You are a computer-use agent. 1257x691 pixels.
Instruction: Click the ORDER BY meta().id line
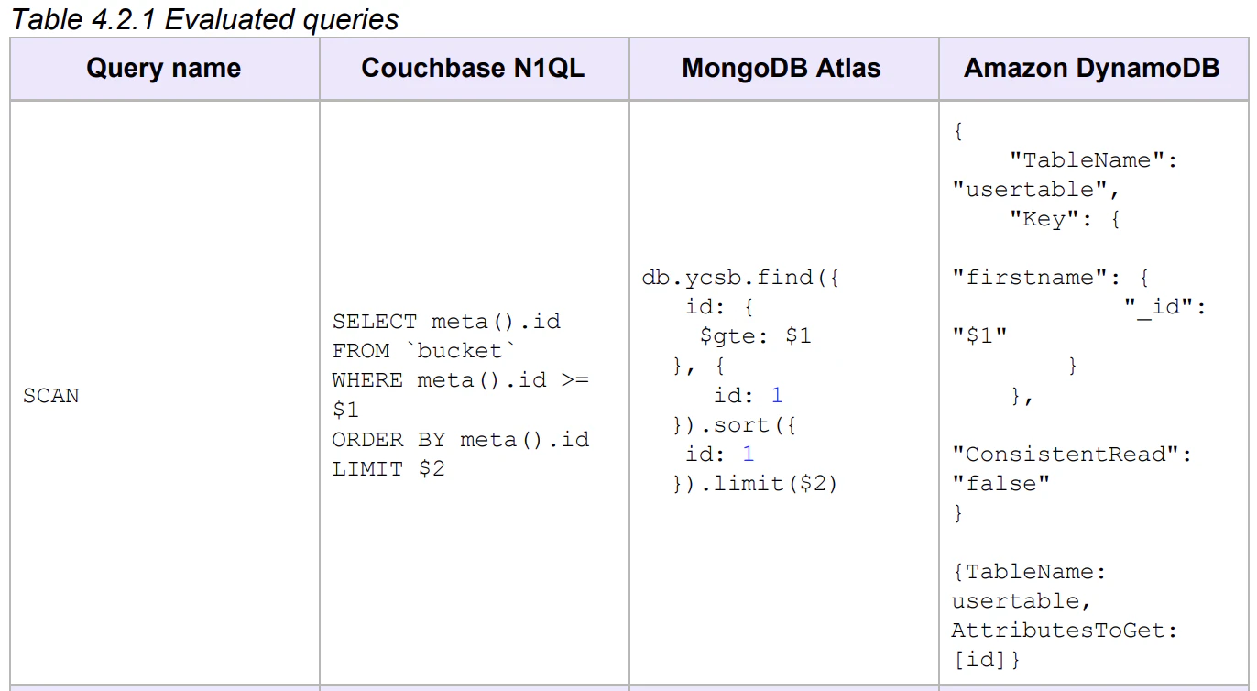pos(460,440)
